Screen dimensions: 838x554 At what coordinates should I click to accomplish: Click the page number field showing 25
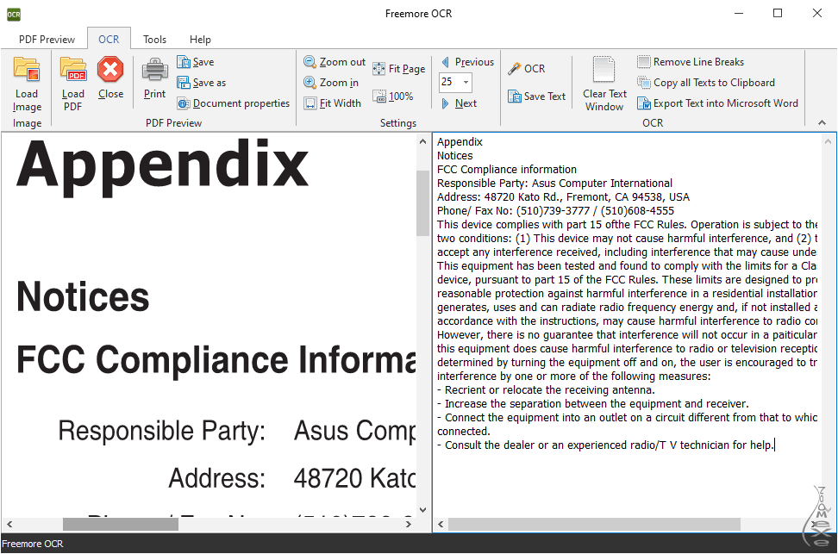click(x=449, y=82)
